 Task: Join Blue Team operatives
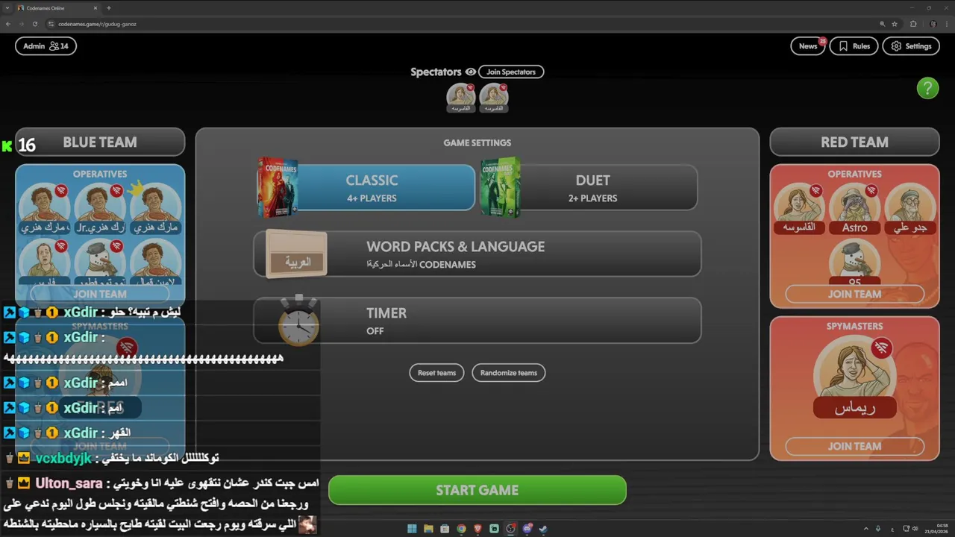[100, 294]
